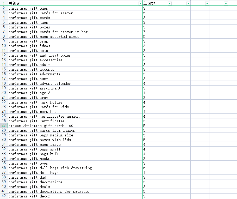
Task: Open the 单词数 column filter dropdown
Action: 170,3
